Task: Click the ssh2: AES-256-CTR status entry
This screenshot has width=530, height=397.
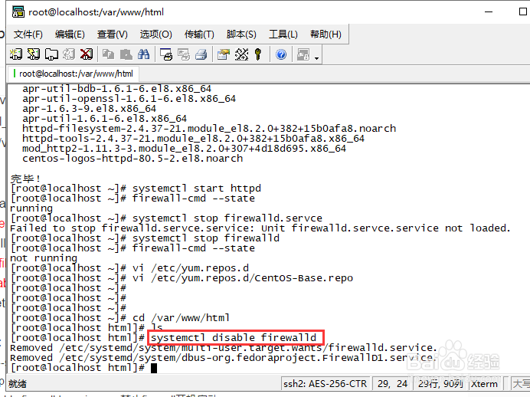Action: (326, 384)
